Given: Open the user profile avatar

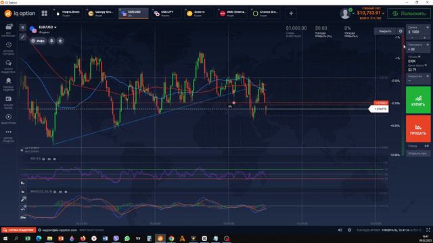Looking at the screenshot, I should coord(345,13).
